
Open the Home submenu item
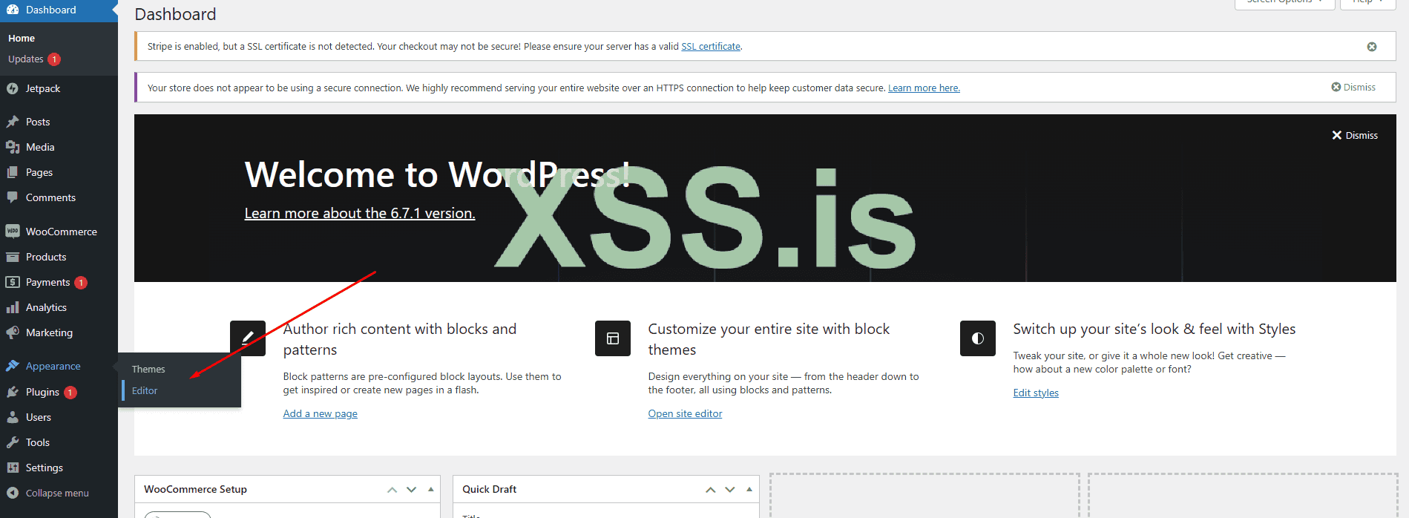point(22,38)
